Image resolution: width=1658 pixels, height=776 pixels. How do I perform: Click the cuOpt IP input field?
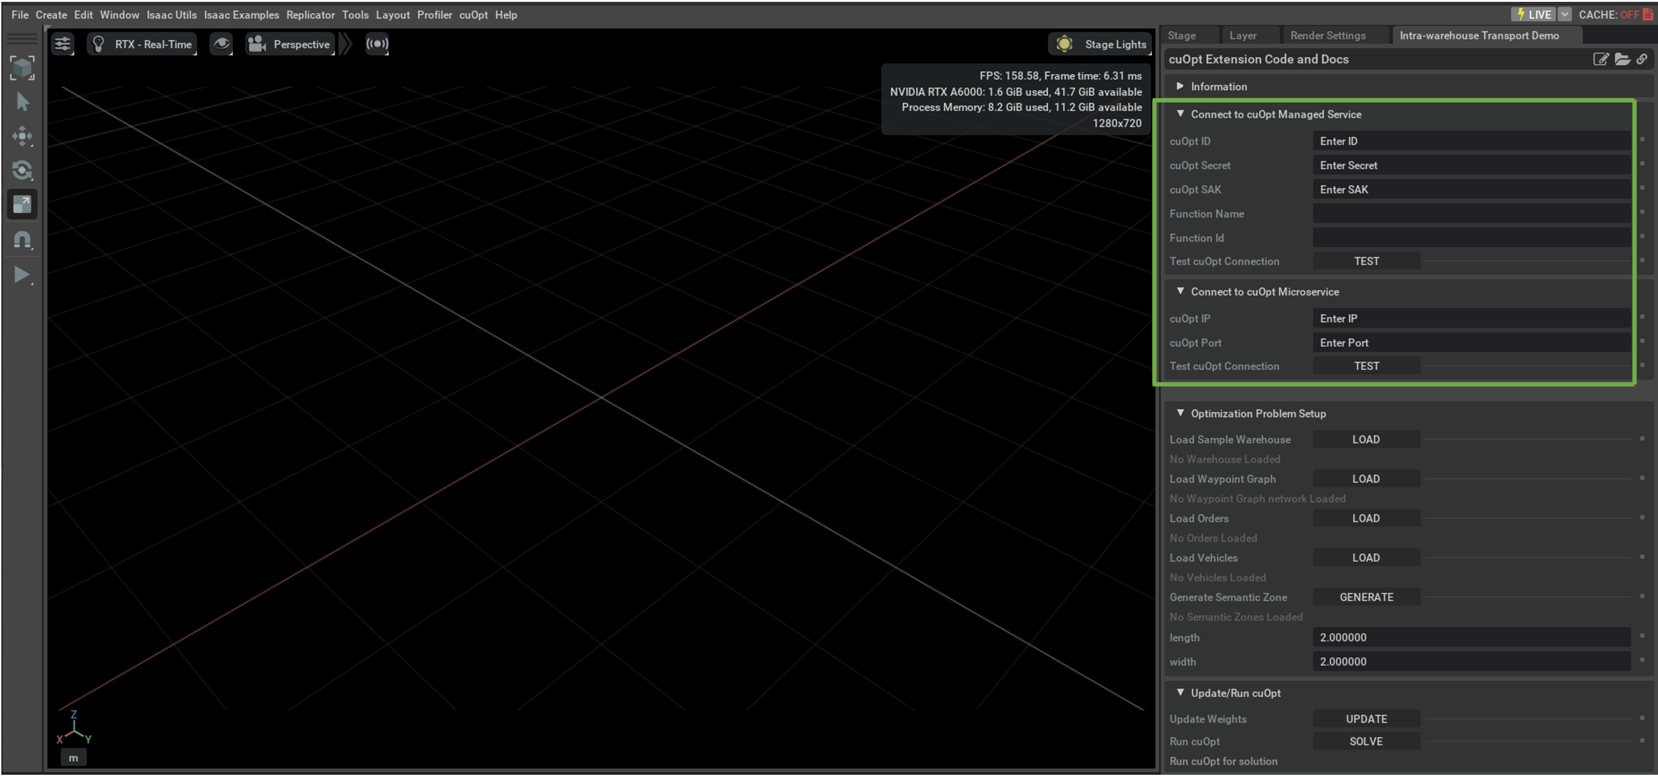tap(1472, 319)
